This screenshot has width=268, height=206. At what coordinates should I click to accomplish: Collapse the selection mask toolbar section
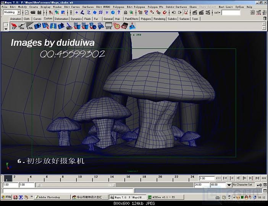click(68, 13)
